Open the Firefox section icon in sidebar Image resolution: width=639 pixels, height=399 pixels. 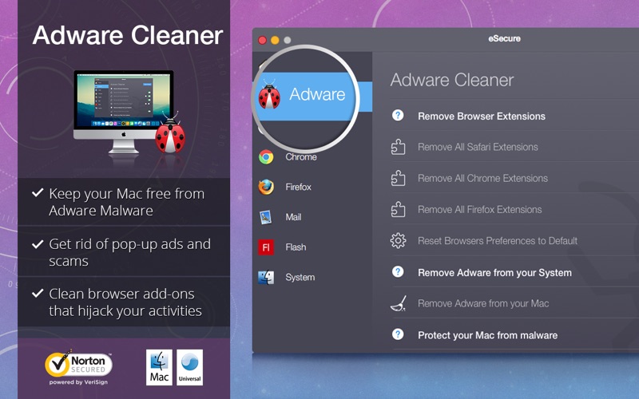pyautogui.click(x=266, y=187)
